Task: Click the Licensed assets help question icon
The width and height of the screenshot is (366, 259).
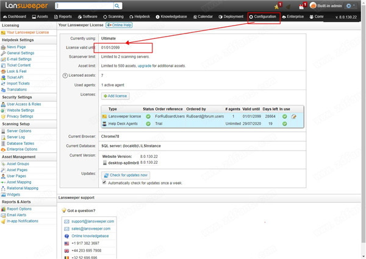Action: pyautogui.click(x=65, y=76)
